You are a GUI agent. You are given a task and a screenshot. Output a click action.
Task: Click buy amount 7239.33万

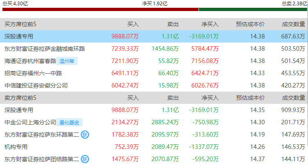pos(125,49)
